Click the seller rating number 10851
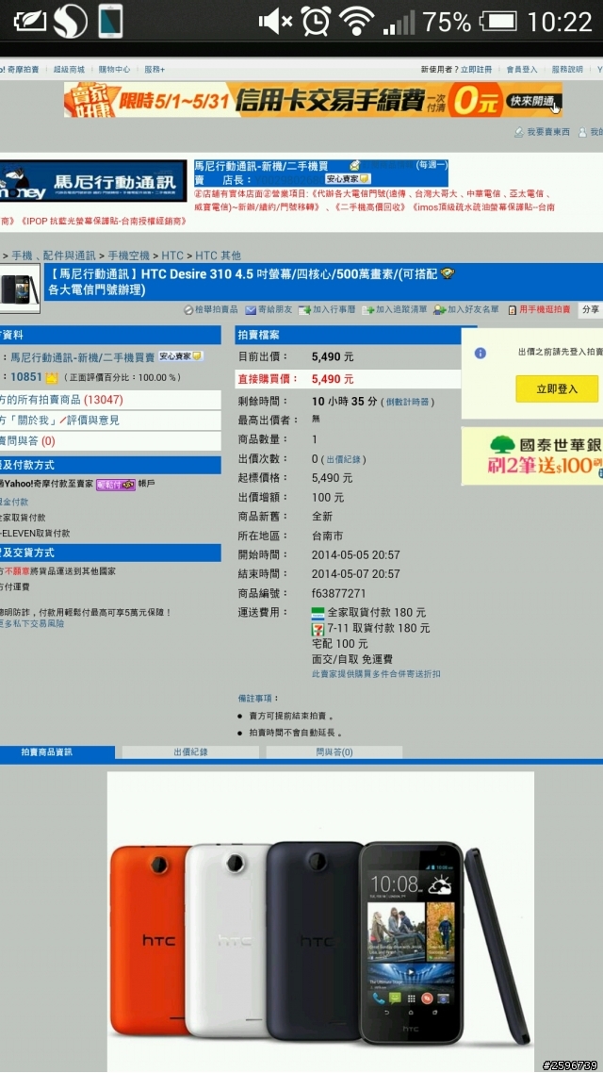Viewport: 603px width, 1073px height. 26,377
